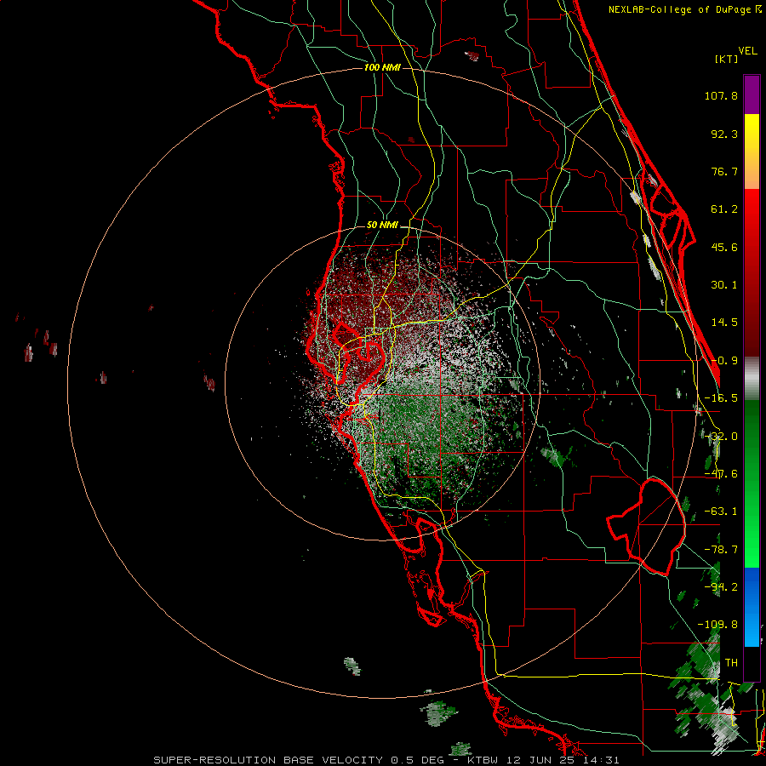The width and height of the screenshot is (766, 766).
Task: Click the 61.2 legend value
Action: coord(724,209)
